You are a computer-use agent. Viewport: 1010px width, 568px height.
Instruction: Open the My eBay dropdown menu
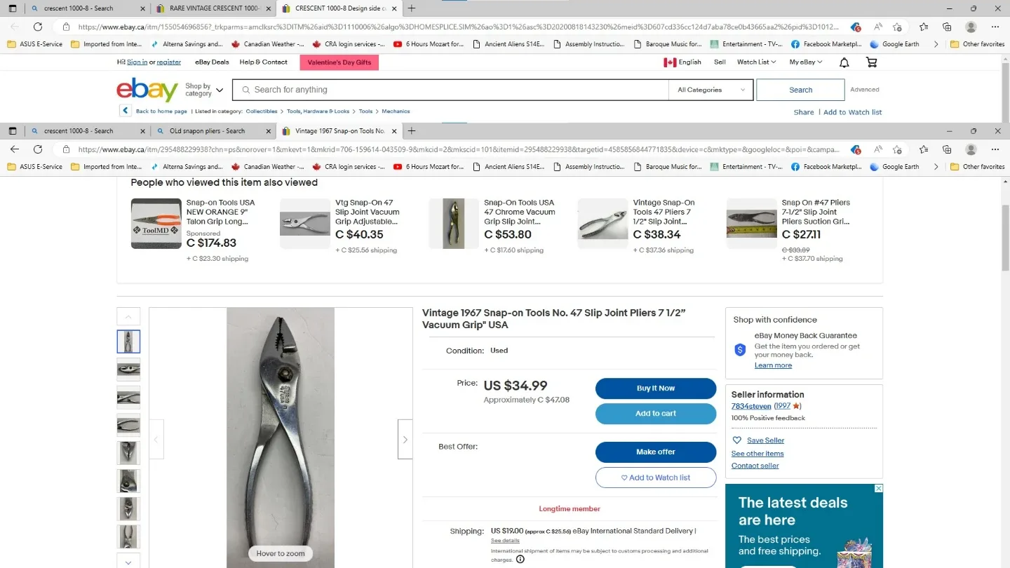point(805,62)
